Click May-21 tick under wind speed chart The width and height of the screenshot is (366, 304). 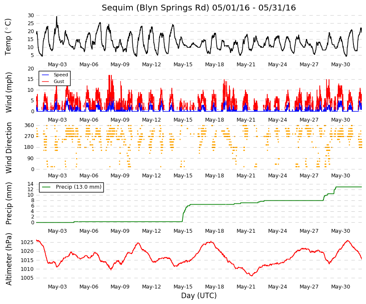[x=246, y=120]
